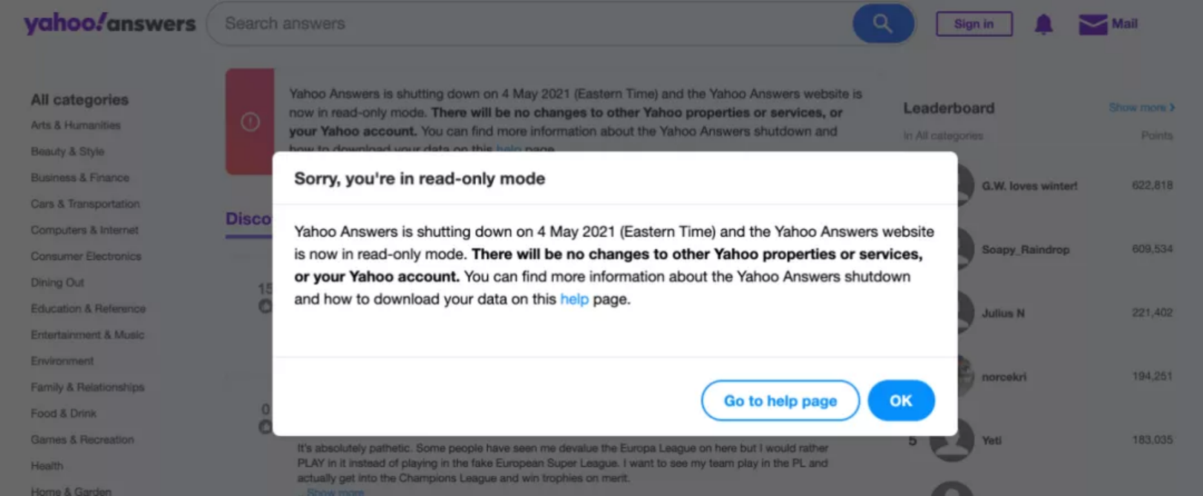This screenshot has height=496, width=1203.
Task: Select Food & Drink category
Action: [64, 413]
